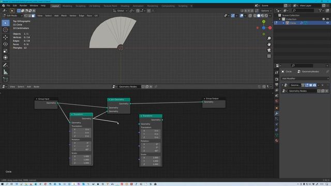331x186 pixels.
Task: Open the Modifier properties wrench tab
Action: (277, 114)
